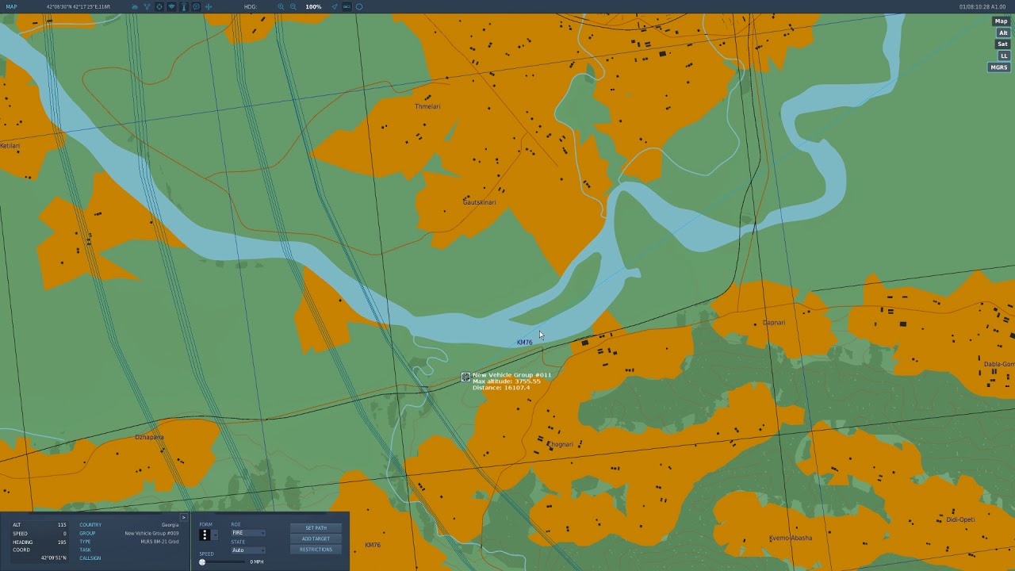Click the RESTRICTIONS button

click(x=316, y=550)
